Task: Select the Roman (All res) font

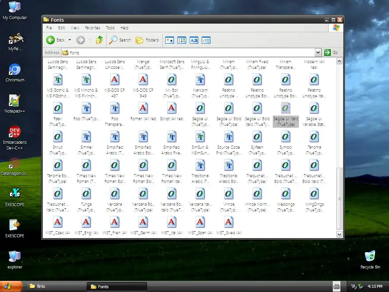Action: point(143,112)
